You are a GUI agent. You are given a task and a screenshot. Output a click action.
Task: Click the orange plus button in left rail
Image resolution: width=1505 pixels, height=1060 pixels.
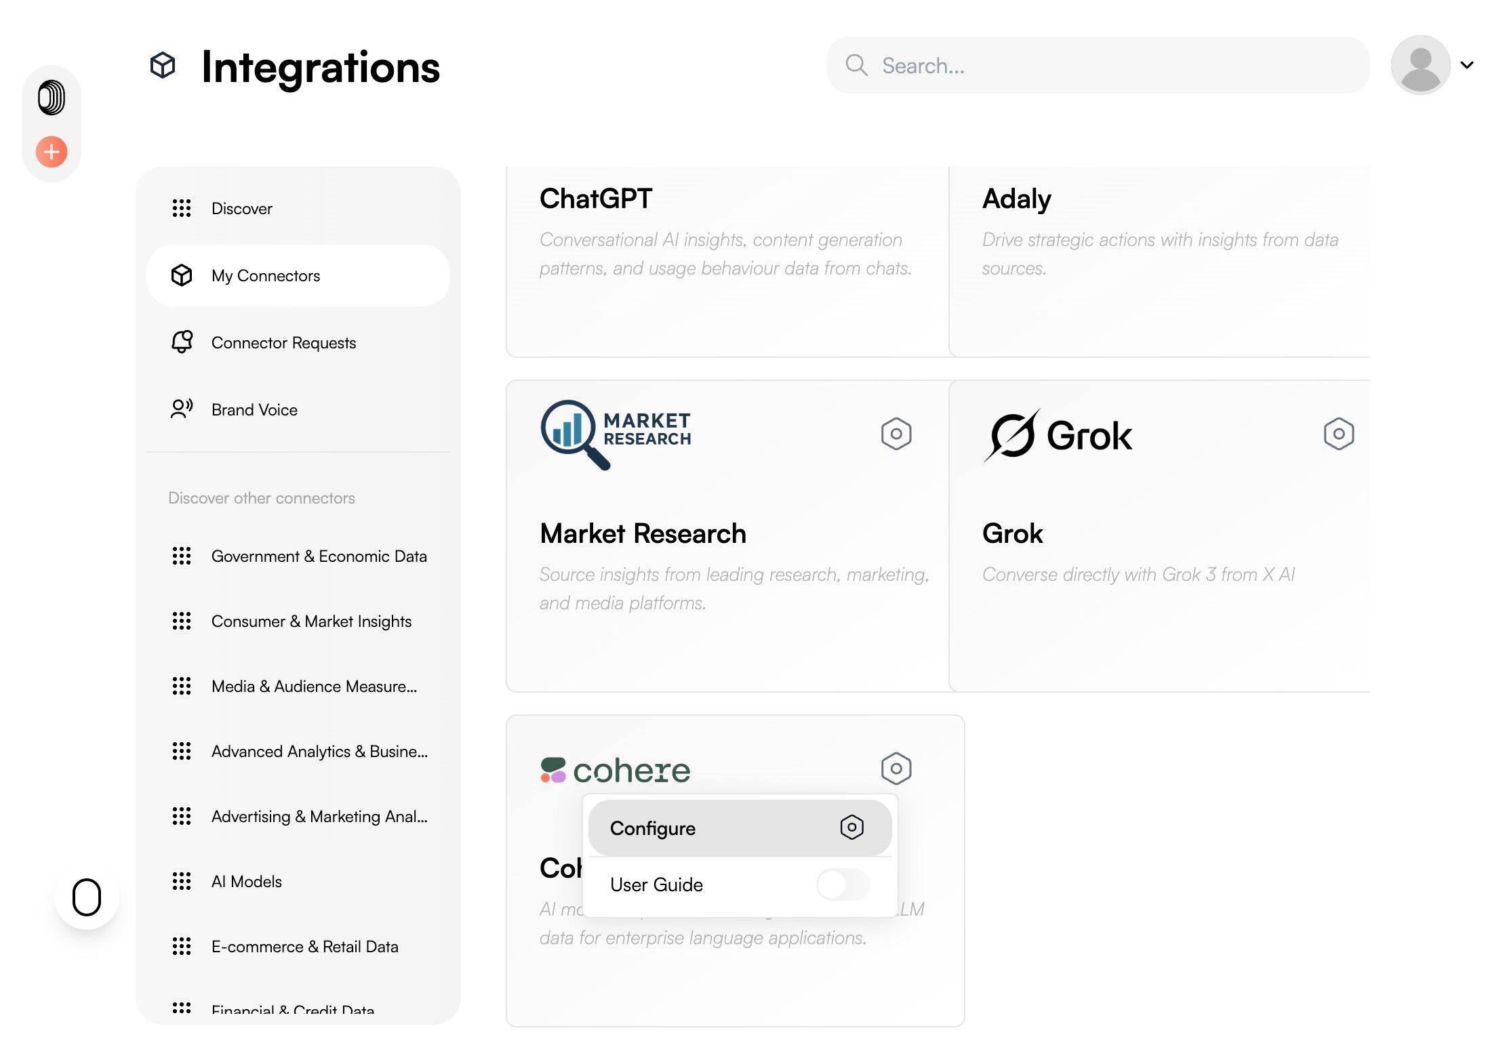[52, 152]
